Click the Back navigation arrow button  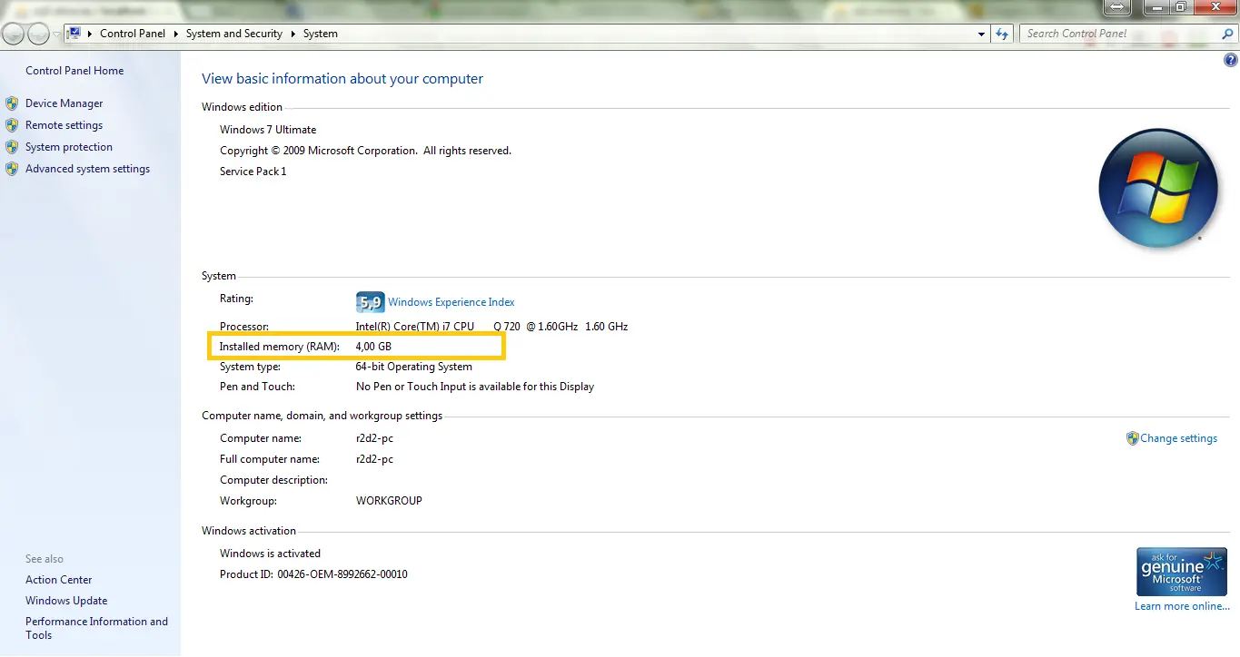[14, 34]
